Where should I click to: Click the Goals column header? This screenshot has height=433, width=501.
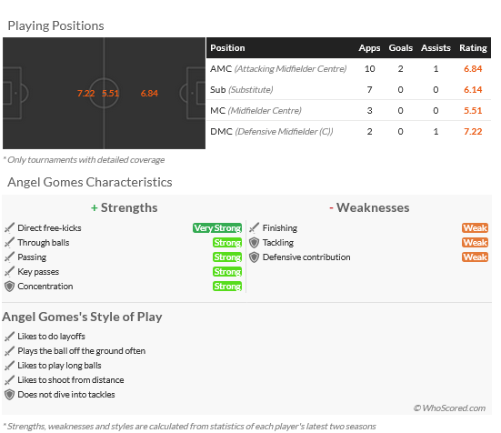(x=401, y=48)
